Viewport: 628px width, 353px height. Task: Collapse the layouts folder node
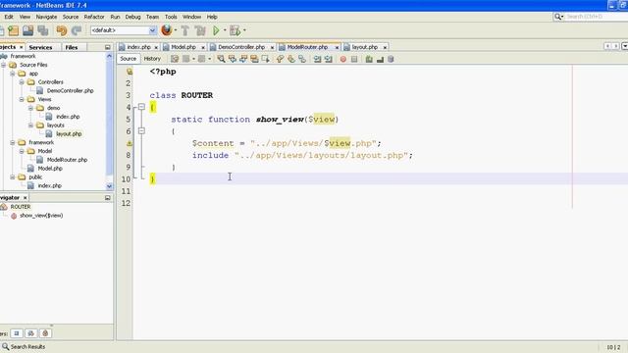coord(30,126)
